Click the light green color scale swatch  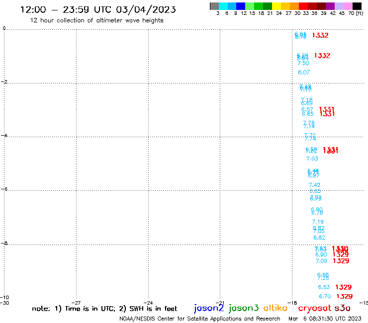pos(250,6)
